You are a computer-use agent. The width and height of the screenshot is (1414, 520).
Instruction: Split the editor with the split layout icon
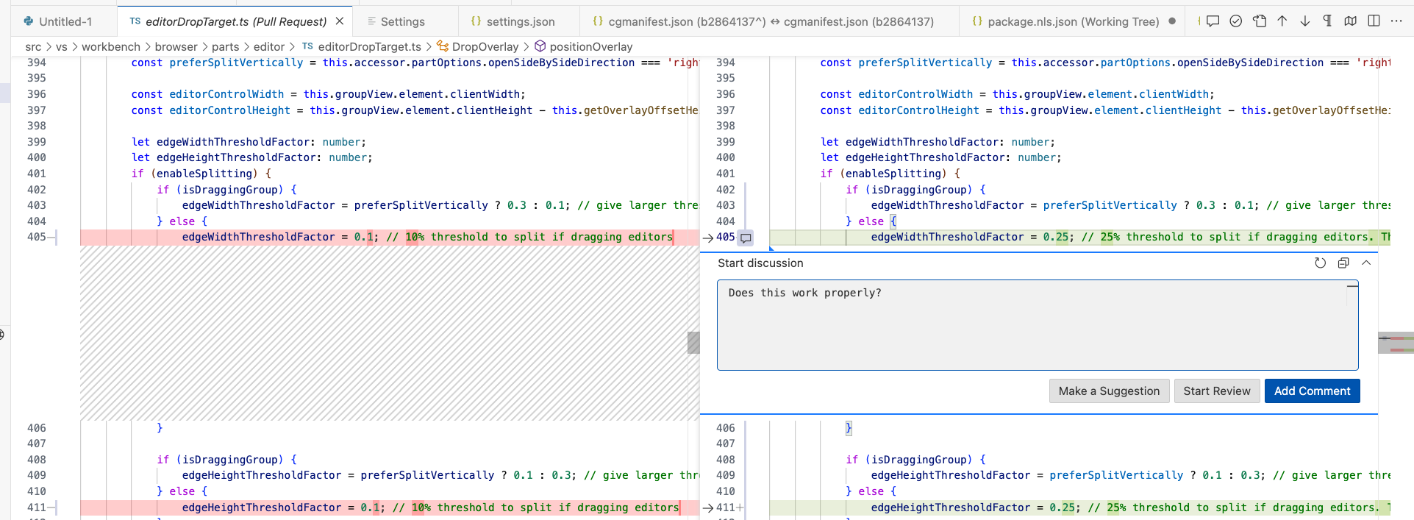click(x=1374, y=21)
